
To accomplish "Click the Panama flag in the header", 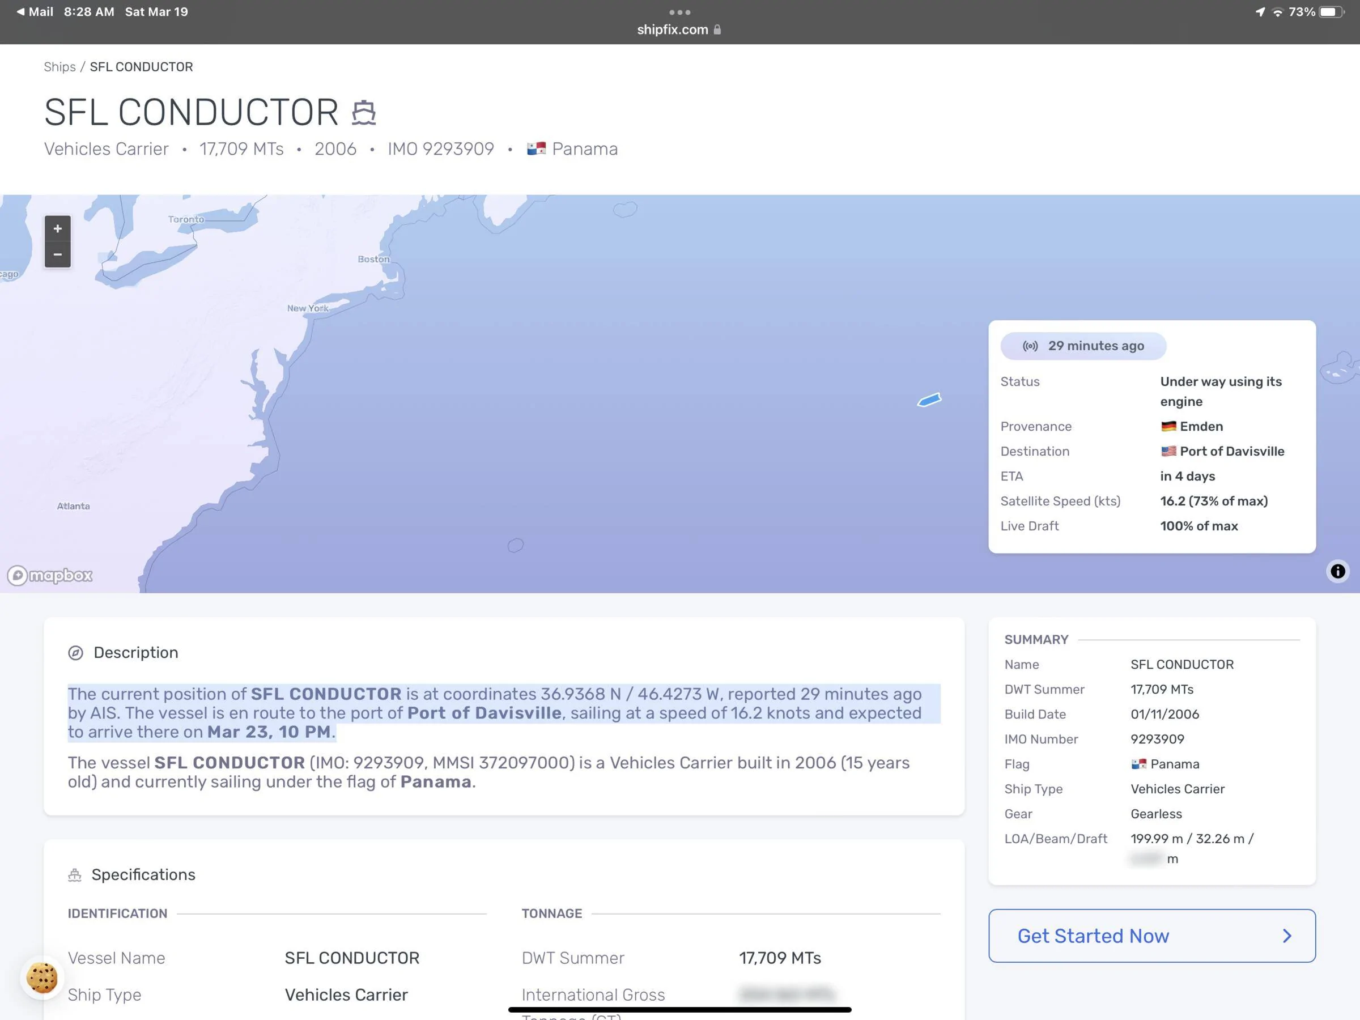I will coord(536,149).
